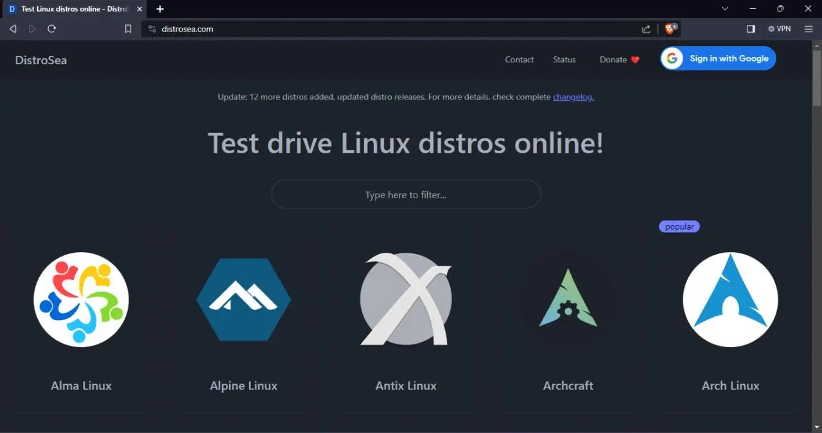Click the Antix Linux name label

(x=406, y=386)
